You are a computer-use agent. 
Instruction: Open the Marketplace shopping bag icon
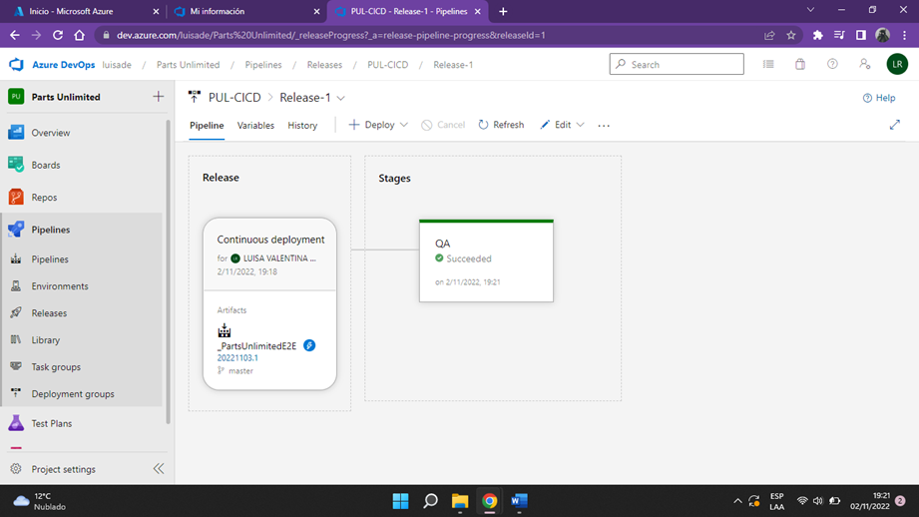coord(800,64)
